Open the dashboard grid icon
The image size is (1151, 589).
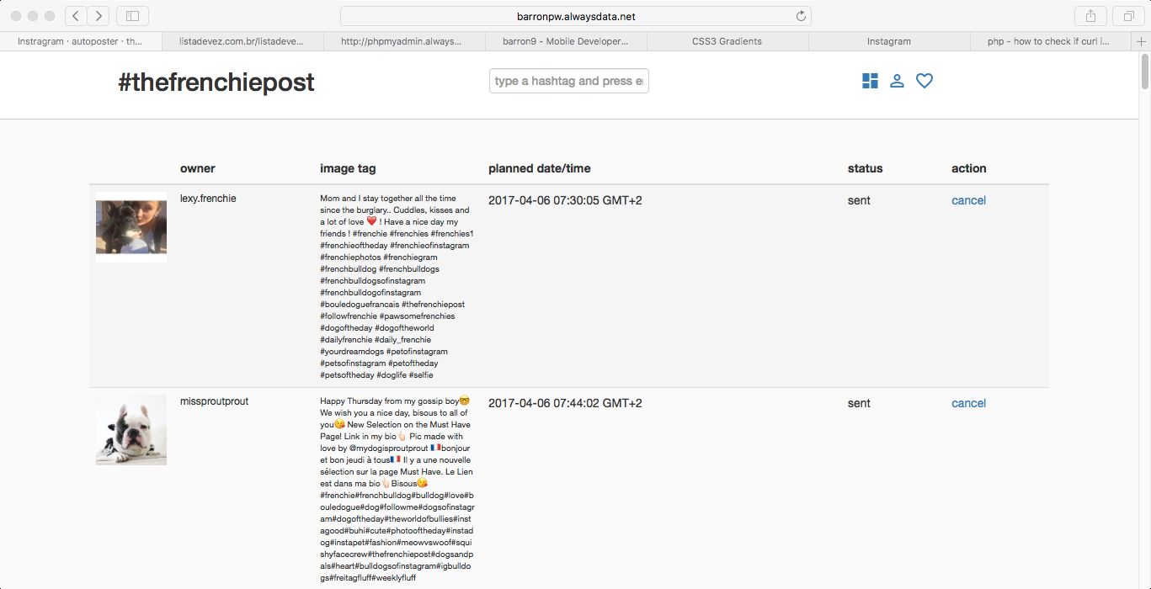[x=870, y=81]
